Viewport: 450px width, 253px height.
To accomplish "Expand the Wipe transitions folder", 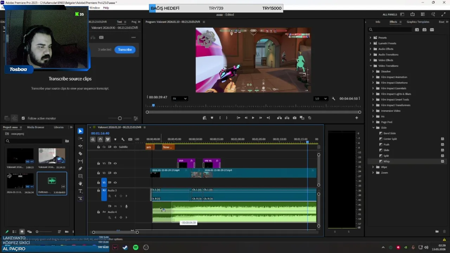I will (x=373, y=167).
